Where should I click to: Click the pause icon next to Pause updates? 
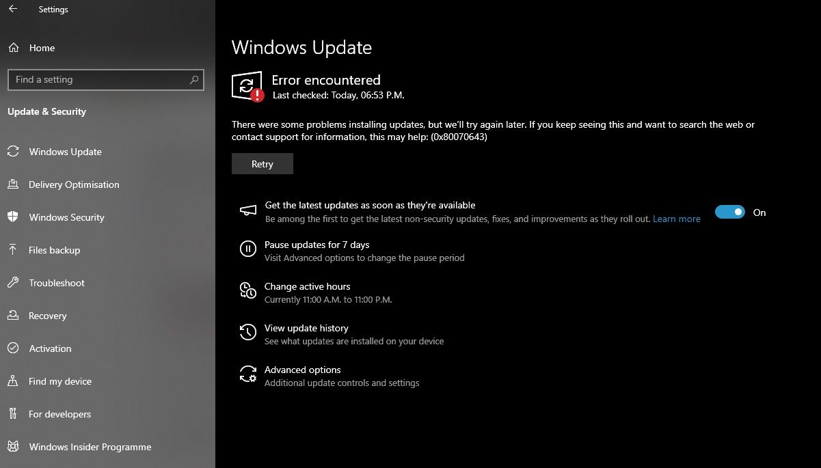coord(248,249)
